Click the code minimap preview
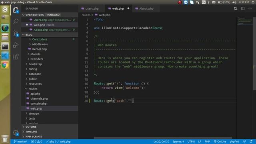Screen dimensions: 256x144 [244, 21]
